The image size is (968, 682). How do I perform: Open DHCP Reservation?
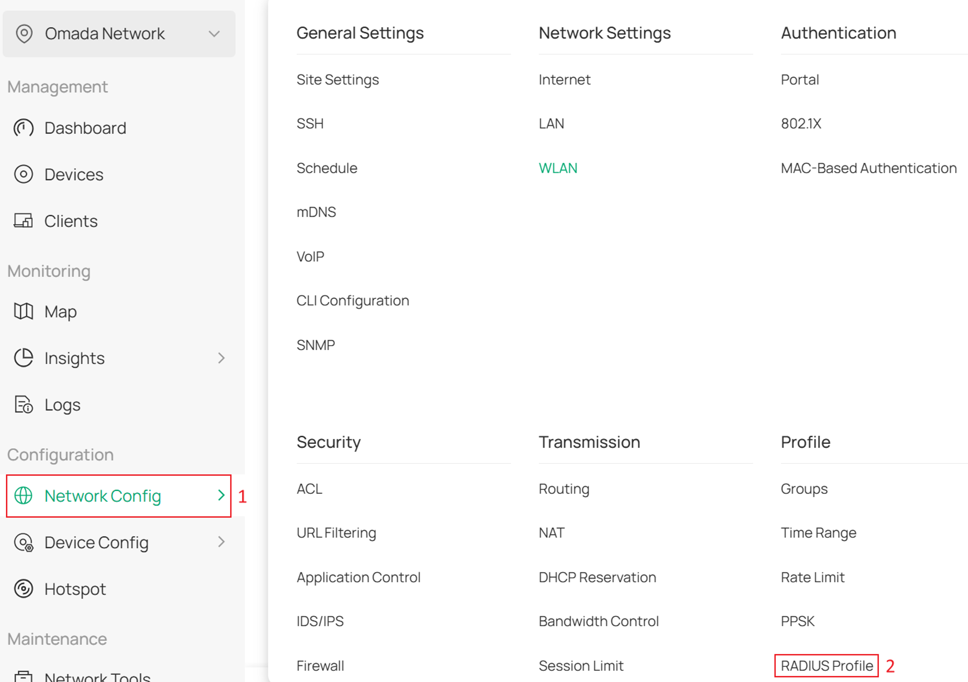coord(597,577)
